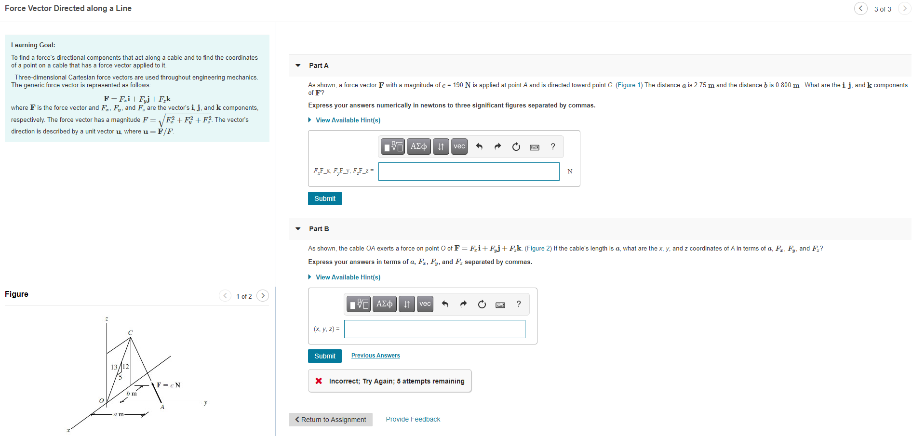Viewport: 912px width, 436px height.
Task: Undo the last edit in the Part A answer
Action: point(479,146)
